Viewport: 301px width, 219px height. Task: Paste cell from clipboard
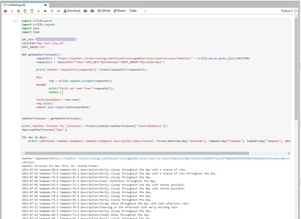[32, 11]
